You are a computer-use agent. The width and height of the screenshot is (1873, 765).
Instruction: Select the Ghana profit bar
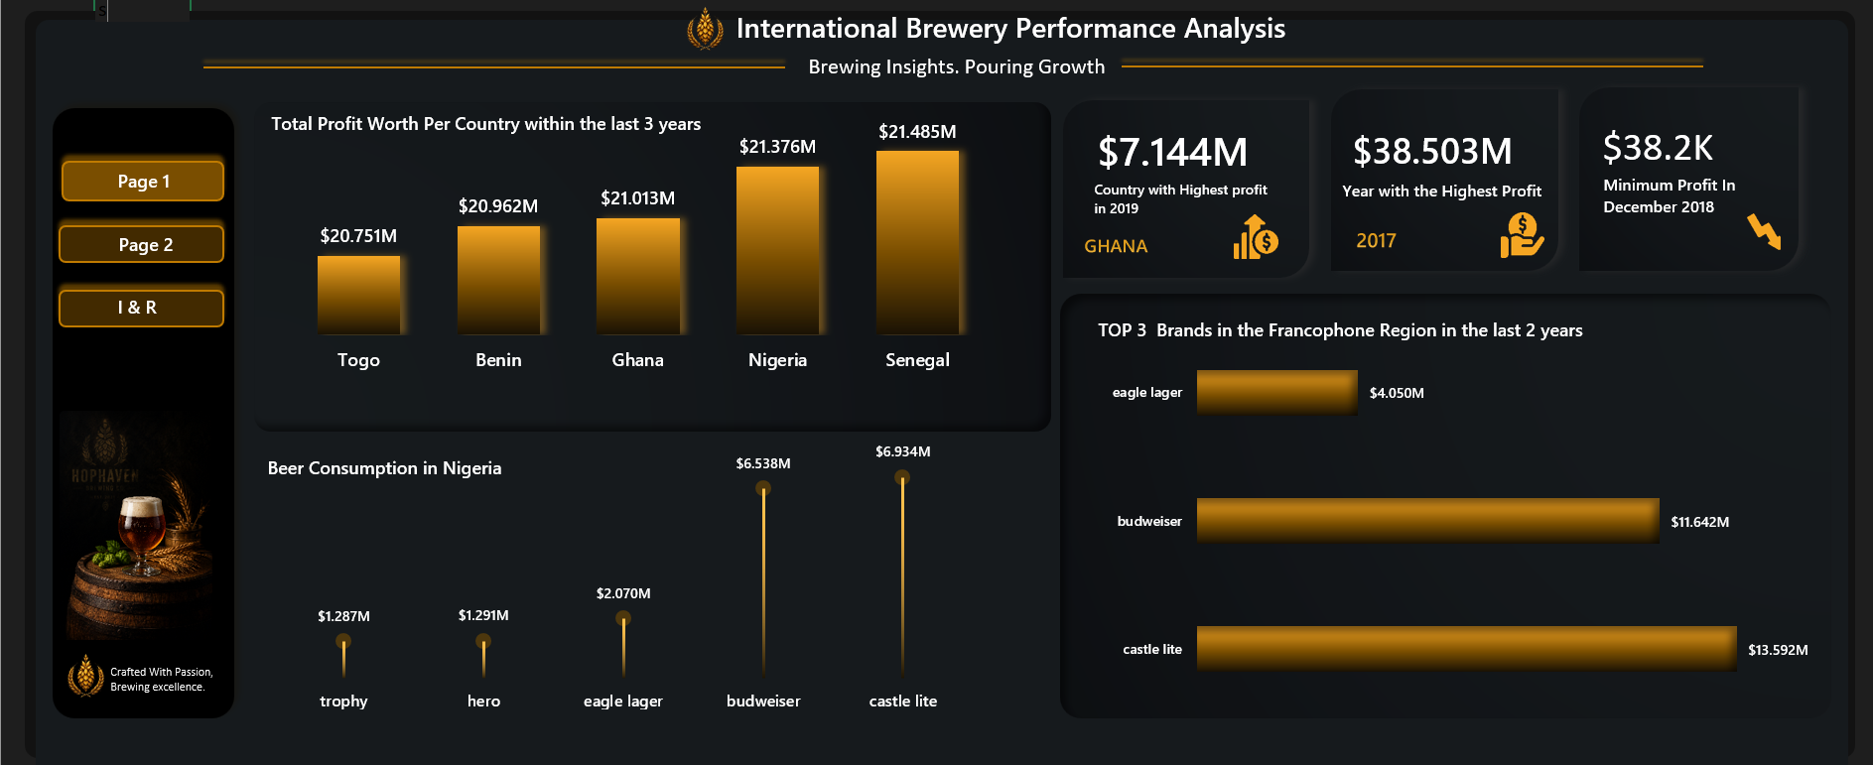tap(637, 276)
